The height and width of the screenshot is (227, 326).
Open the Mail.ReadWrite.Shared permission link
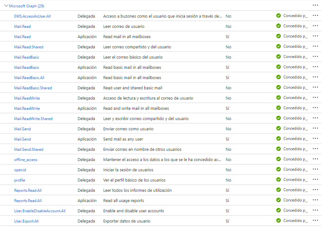pyautogui.click(x=33, y=119)
